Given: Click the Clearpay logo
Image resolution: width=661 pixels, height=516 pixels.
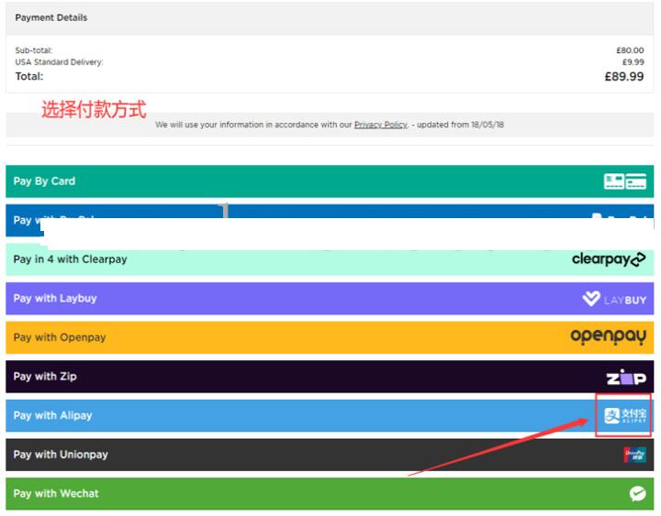Looking at the screenshot, I should [x=609, y=259].
